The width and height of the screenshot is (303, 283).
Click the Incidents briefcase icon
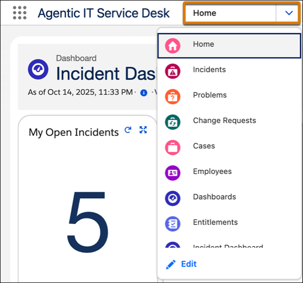pyautogui.click(x=173, y=71)
